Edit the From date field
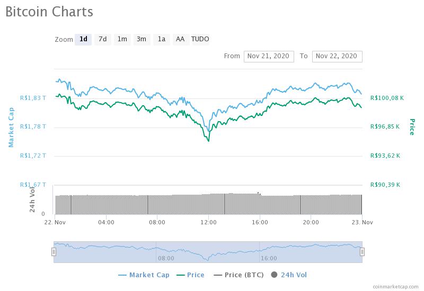This screenshot has height=291, width=424. point(269,57)
